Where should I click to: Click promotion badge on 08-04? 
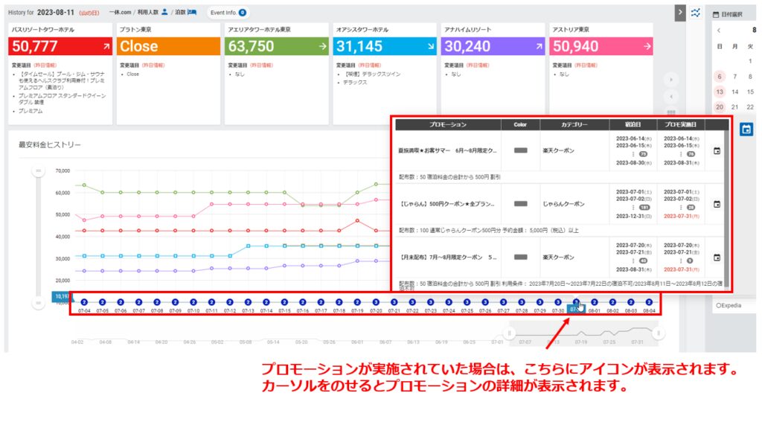(x=649, y=302)
